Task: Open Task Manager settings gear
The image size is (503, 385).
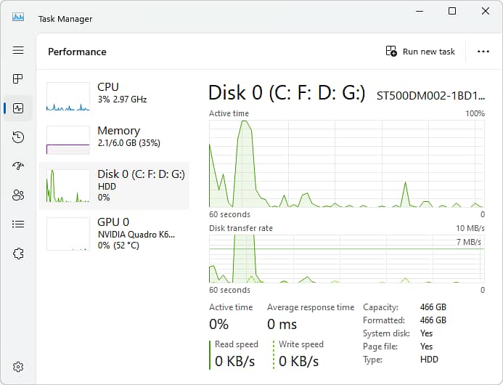Action: coord(18,366)
